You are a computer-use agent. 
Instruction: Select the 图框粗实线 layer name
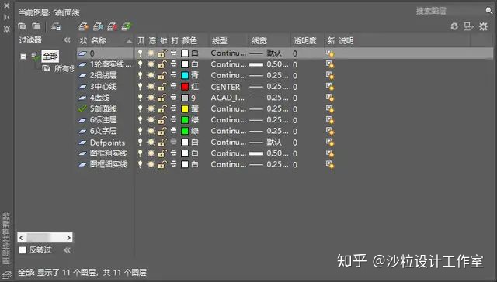[109, 153]
